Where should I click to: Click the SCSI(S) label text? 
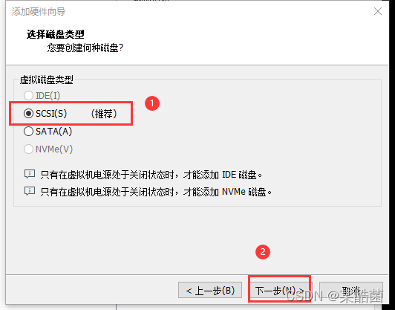pos(51,114)
